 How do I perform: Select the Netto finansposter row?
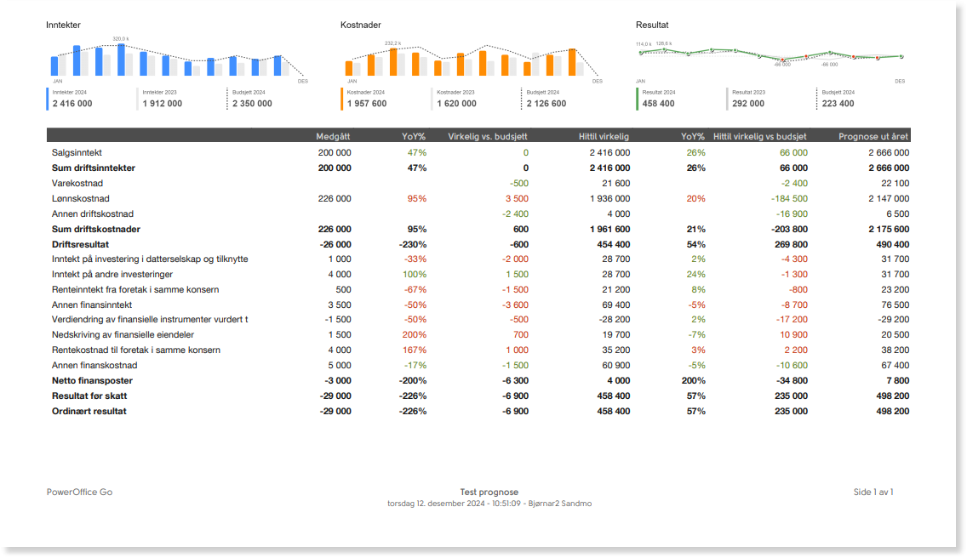click(x=478, y=381)
